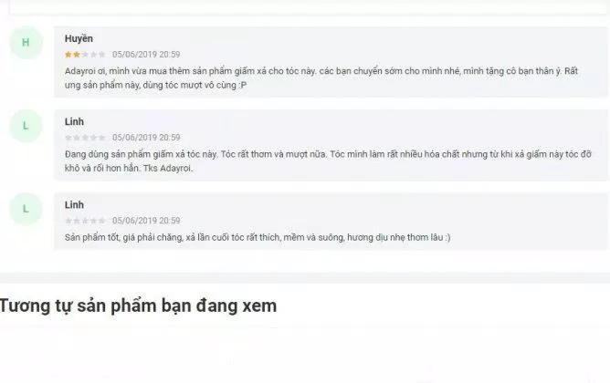Viewport: 610px width, 383px height.
Task: Click Huyền's review text starting 'Adayroi ơi'
Action: point(321,78)
